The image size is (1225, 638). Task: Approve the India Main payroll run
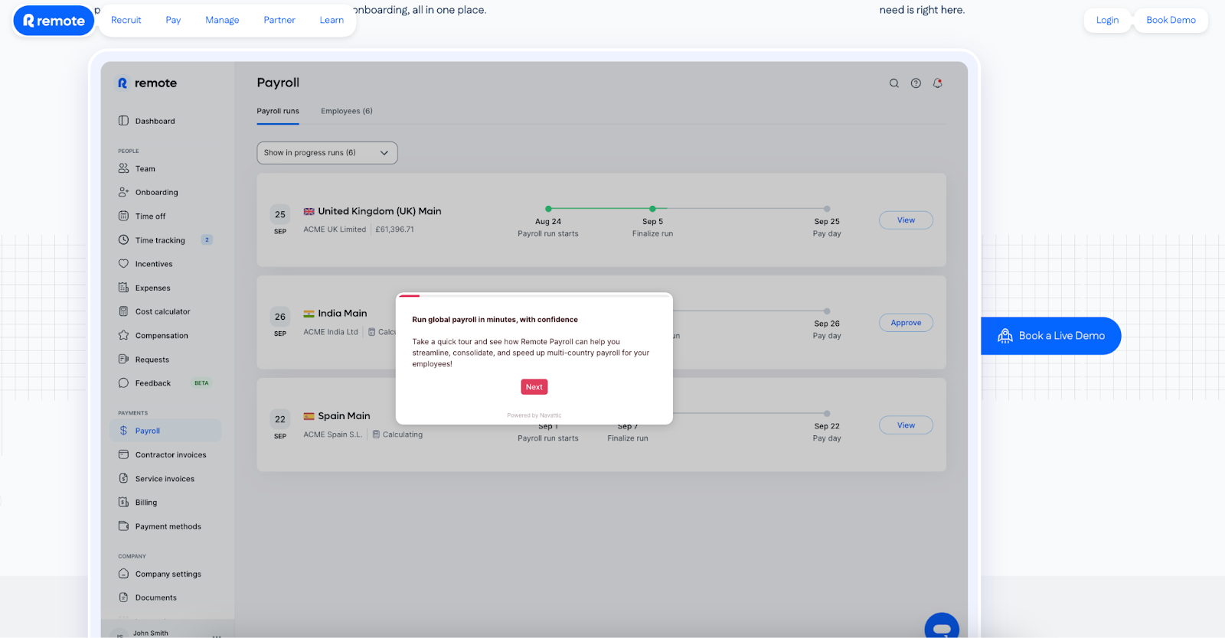tap(906, 323)
